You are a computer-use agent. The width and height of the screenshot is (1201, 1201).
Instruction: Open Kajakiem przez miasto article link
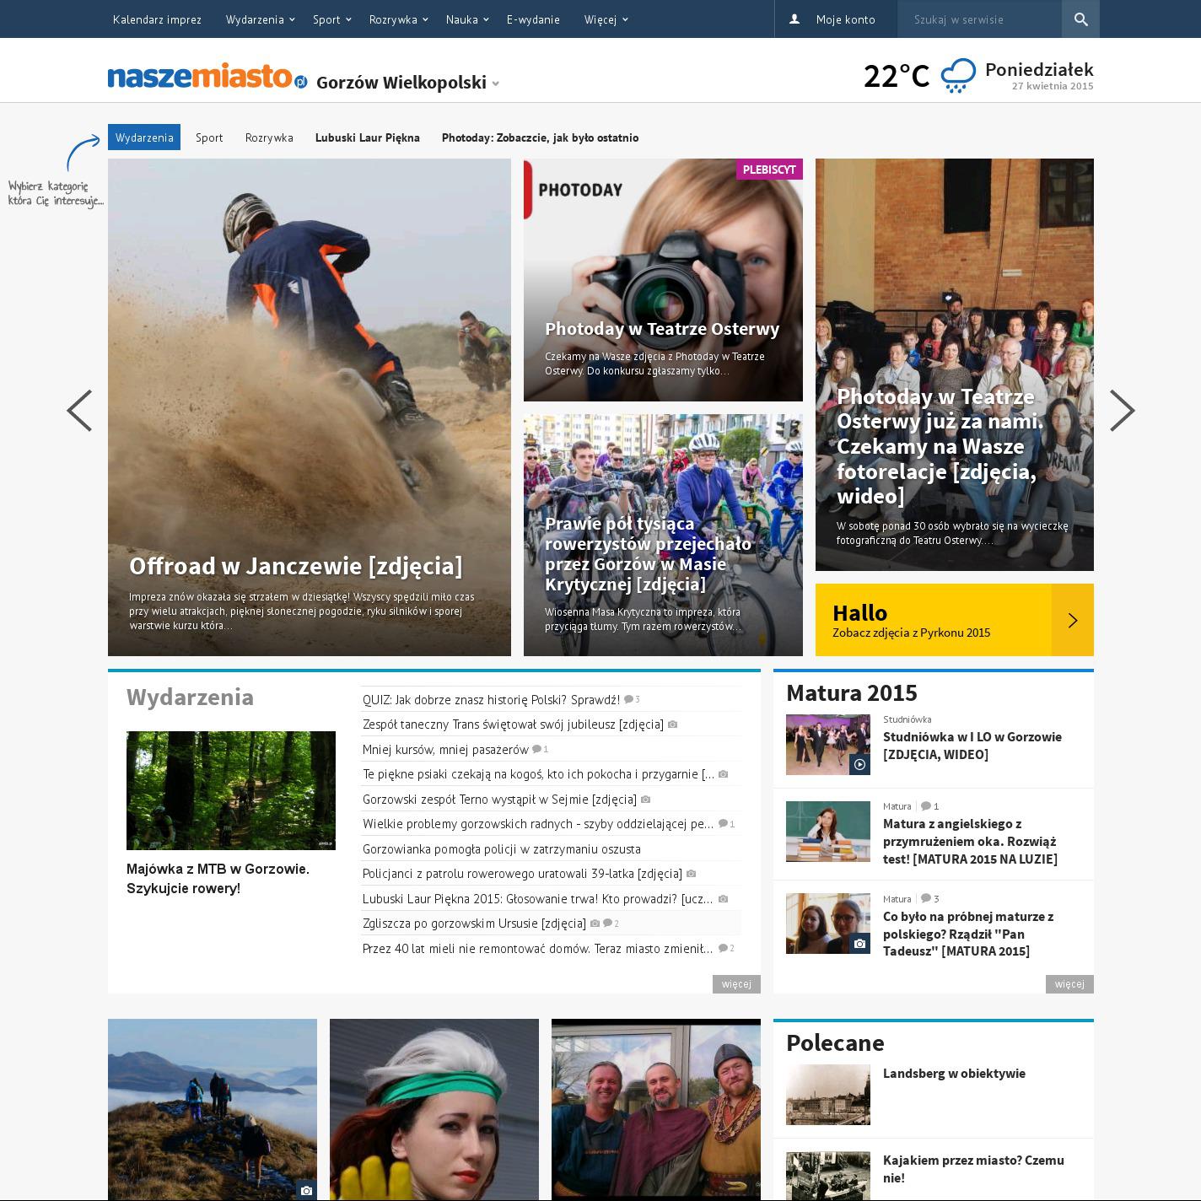[x=973, y=1169]
